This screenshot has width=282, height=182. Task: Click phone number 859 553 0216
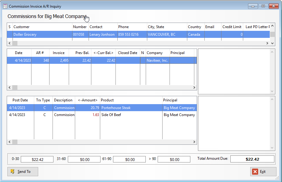click(132, 34)
